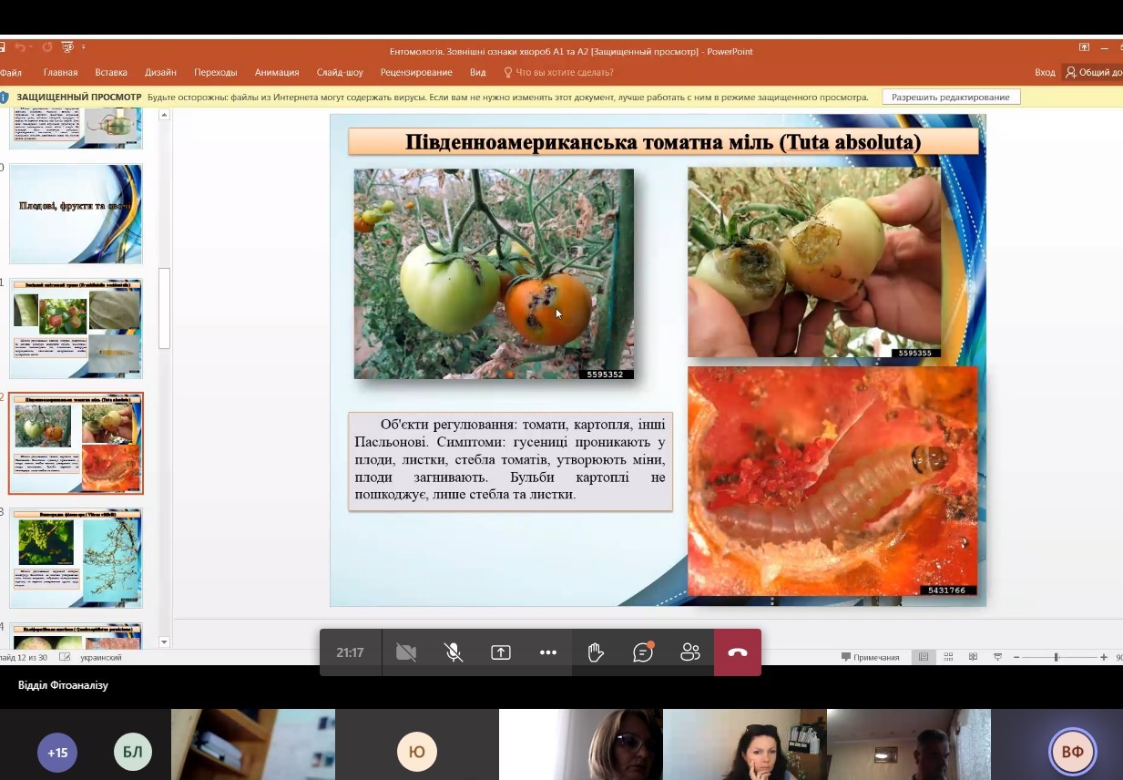Click Вход sign-in link
Viewport: 1123px width, 780px height.
point(1045,73)
